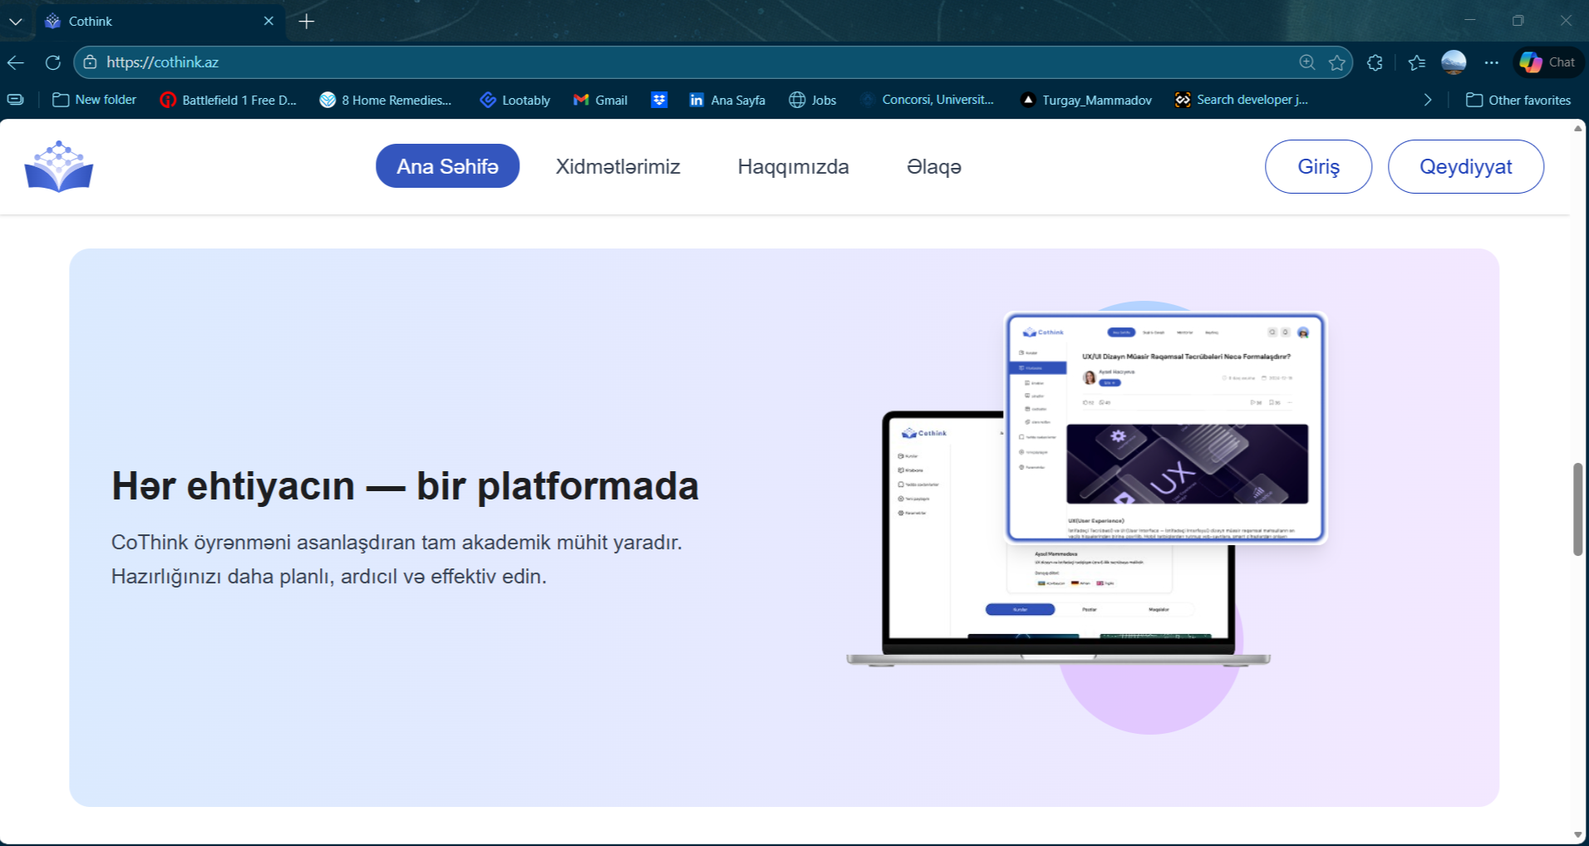Click the Giriş login button
1589x846 pixels.
click(1318, 166)
